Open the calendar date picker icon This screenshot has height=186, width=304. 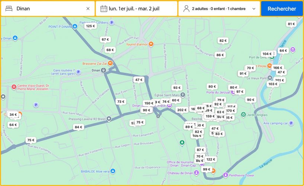(104, 9)
